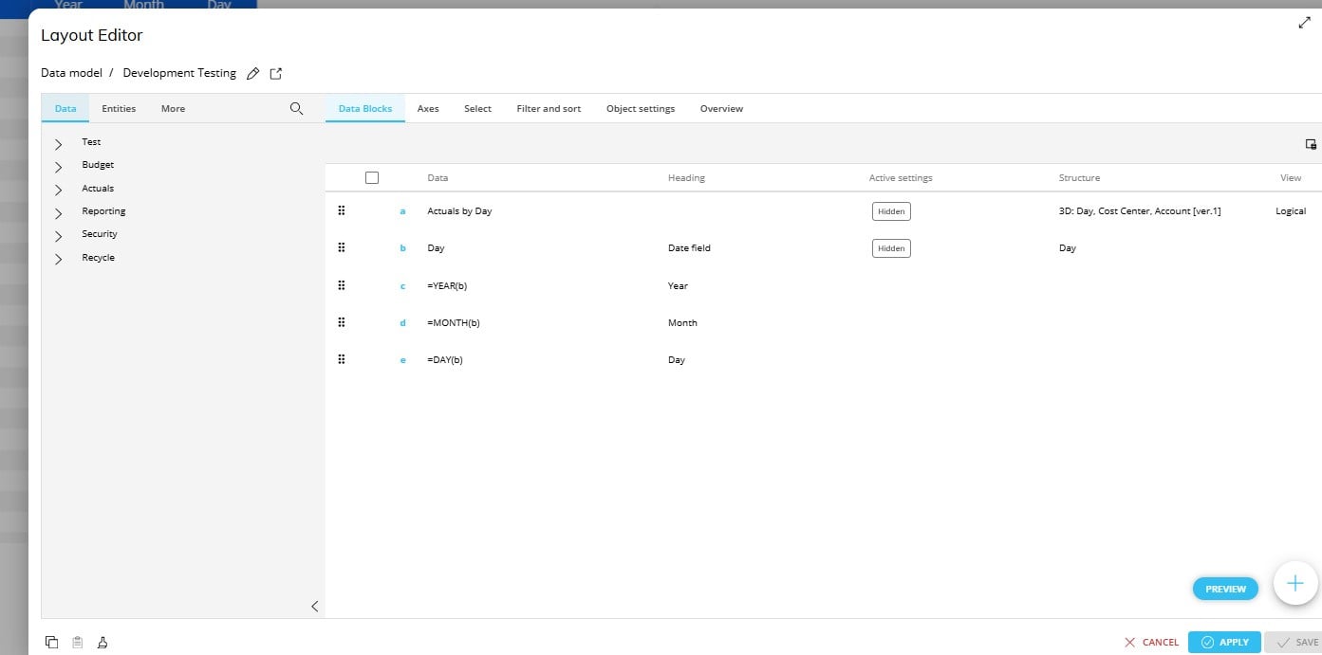1322x655 pixels.
Task: Click the drag handle of the =DAY(b) row
Action: click(x=342, y=360)
